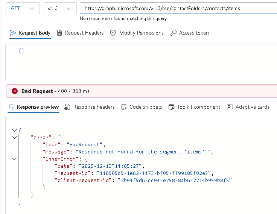This screenshot has width=277, height=214.
Task: Click the Request Headers document icon
Action: (59, 33)
